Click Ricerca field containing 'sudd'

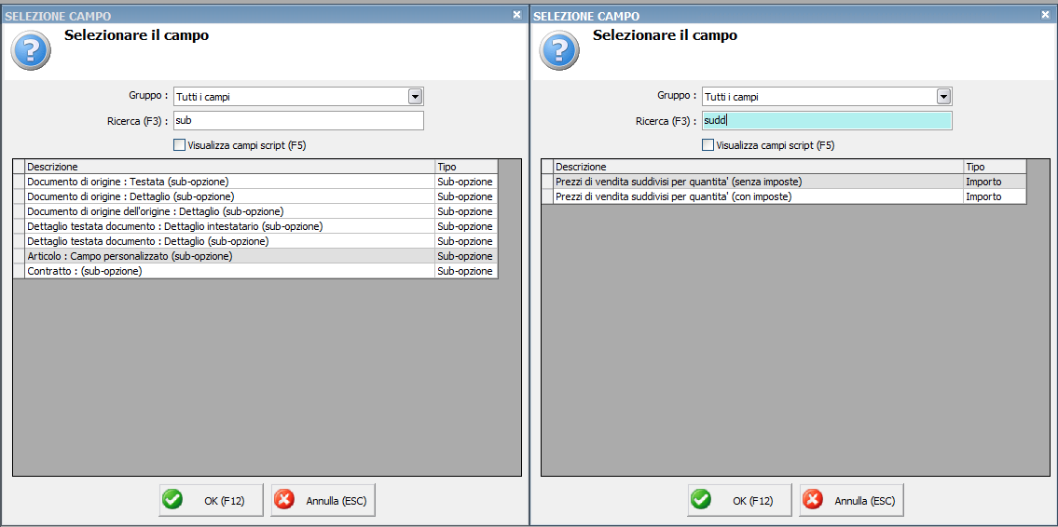point(827,121)
